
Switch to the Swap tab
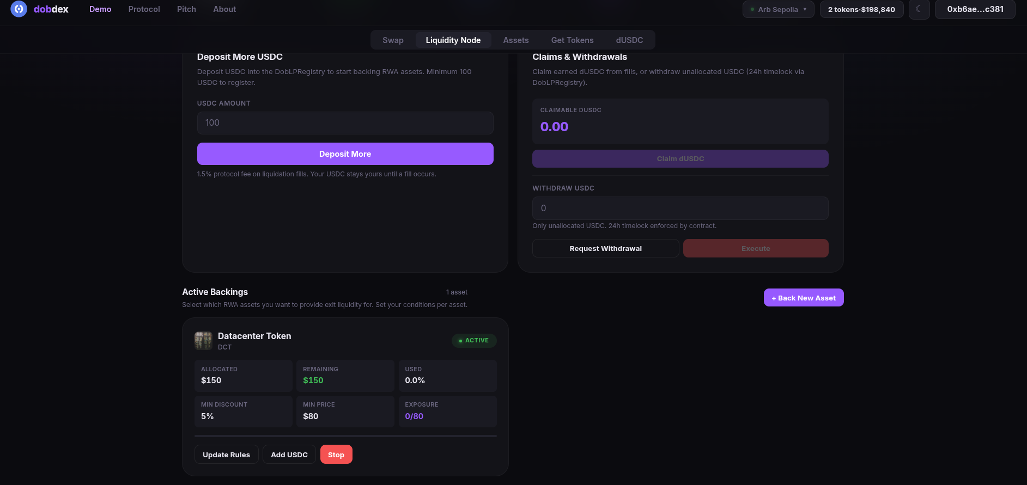pos(393,40)
